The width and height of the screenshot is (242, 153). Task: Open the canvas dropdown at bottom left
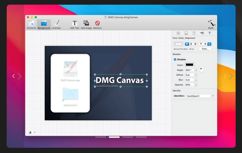click(x=35, y=132)
